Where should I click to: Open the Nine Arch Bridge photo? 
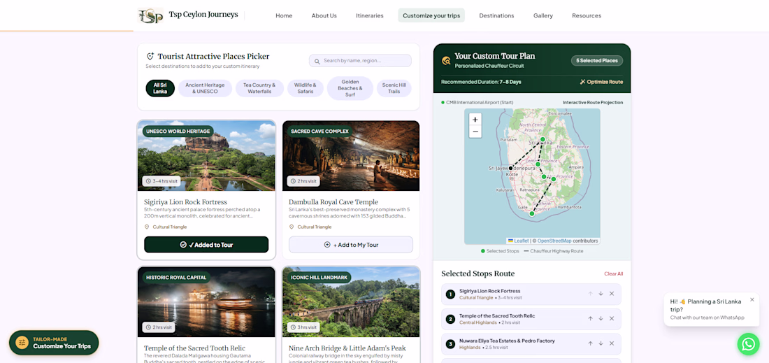[x=351, y=301]
